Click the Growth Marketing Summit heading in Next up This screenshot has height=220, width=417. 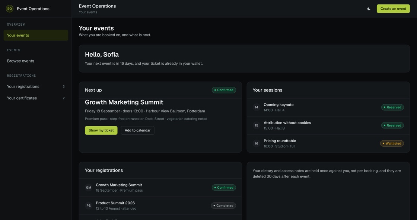(124, 102)
